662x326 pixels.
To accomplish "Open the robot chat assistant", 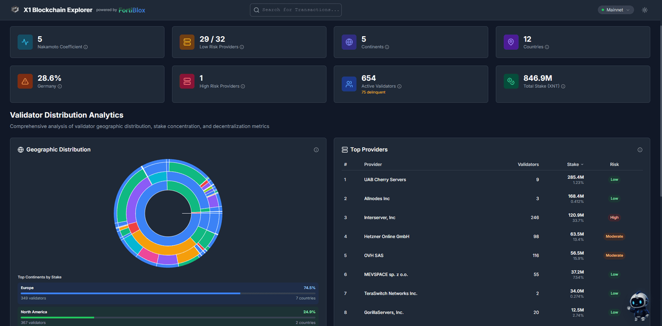I will tap(638, 306).
